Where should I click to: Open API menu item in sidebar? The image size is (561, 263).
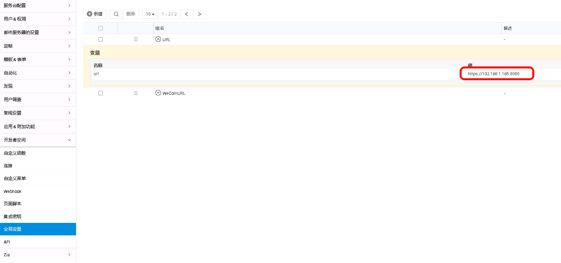click(7, 242)
